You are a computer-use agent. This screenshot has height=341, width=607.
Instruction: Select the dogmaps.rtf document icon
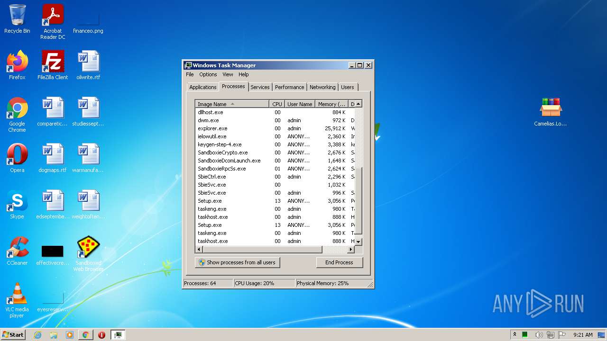(53, 158)
